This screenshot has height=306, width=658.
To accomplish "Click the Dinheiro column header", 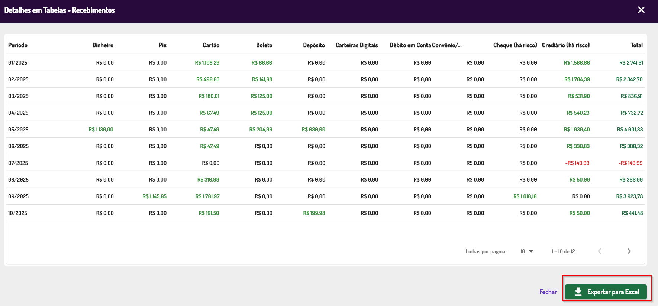I will [103, 45].
